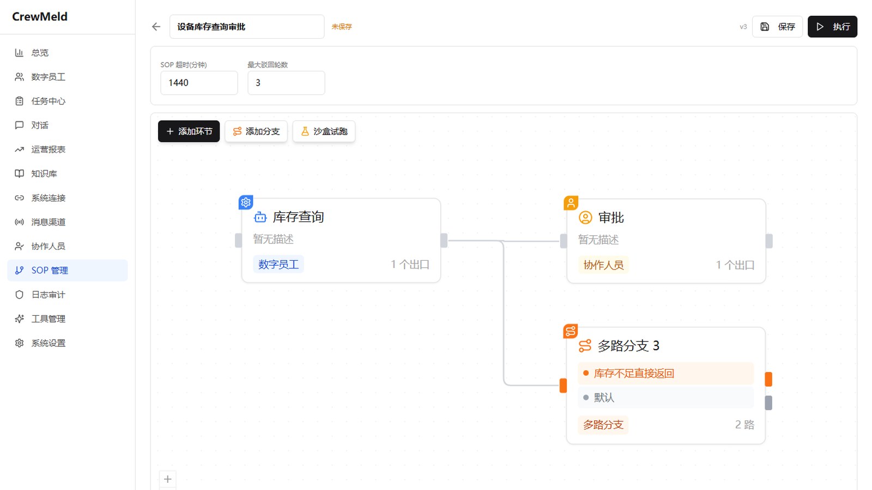Click the zoom in plus button
Image resolution: width=872 pixels, height=490 pixels.
tap(168, 479)
